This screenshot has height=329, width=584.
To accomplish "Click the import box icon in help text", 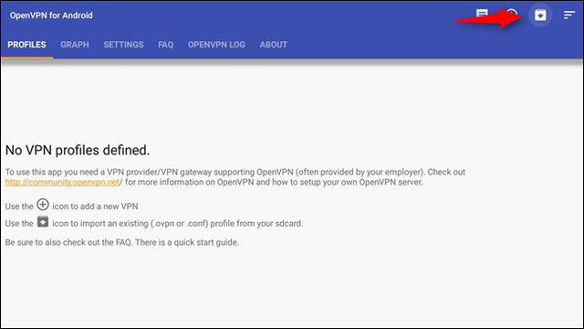I will coord(43,221).
